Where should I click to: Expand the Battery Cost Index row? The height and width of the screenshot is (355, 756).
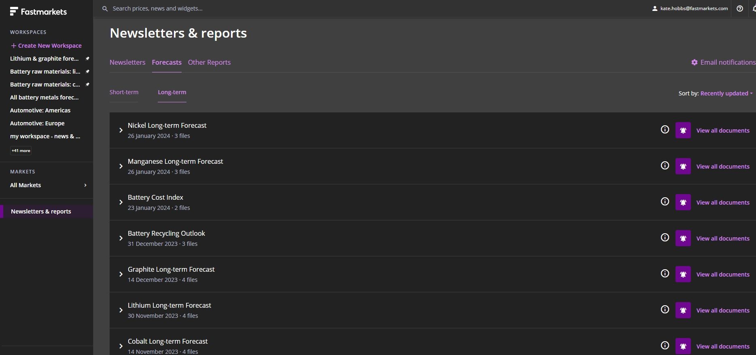[121, 202]
